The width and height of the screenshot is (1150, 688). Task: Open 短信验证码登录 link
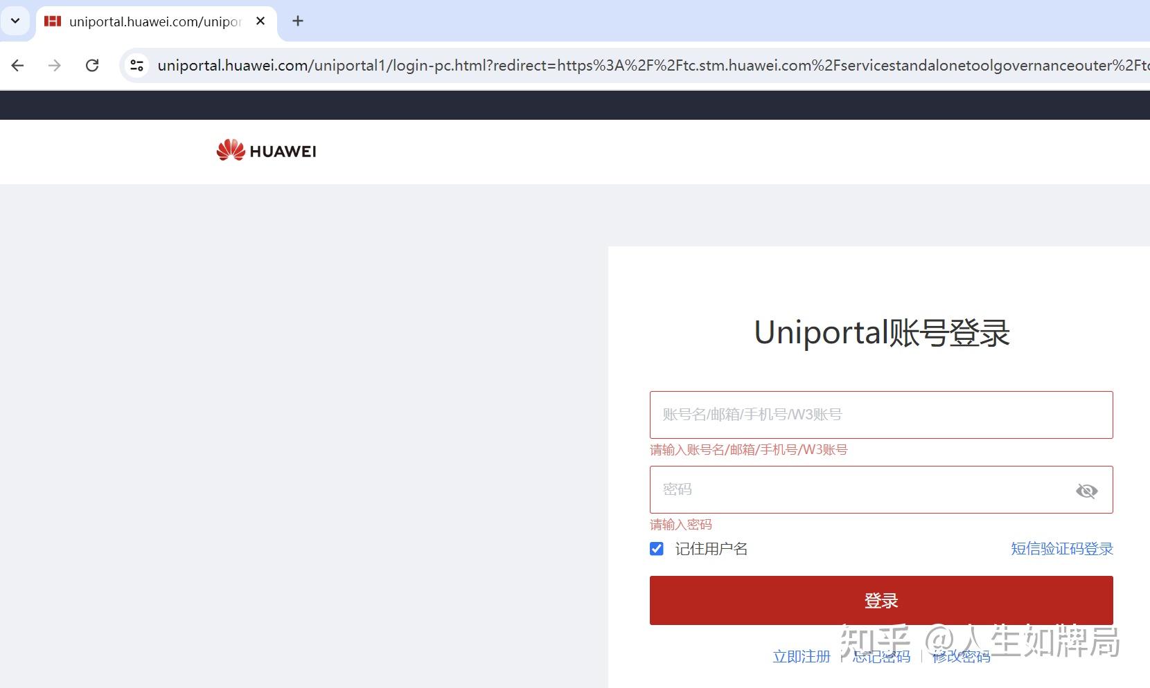coord(1062,549)
